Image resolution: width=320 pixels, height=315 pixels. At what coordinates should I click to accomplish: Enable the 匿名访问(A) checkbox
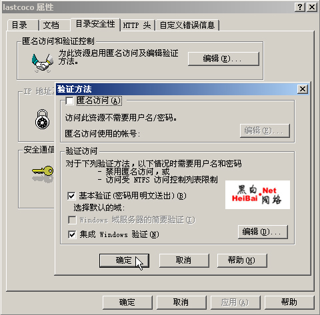pyautogui.click(x=69, y=101)
